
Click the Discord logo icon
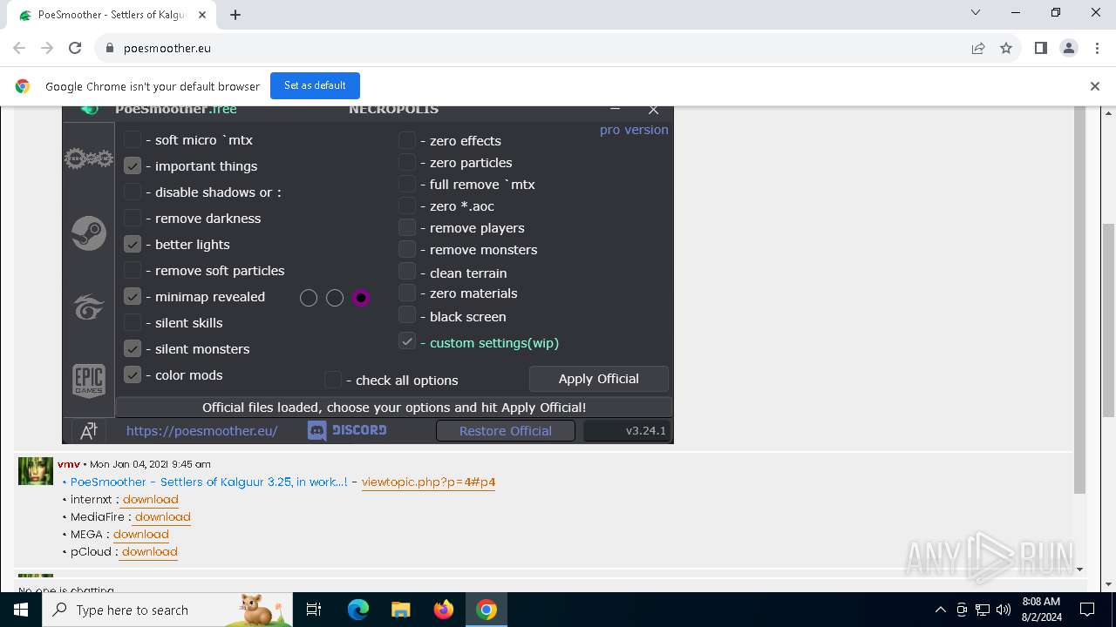[316, 430]
